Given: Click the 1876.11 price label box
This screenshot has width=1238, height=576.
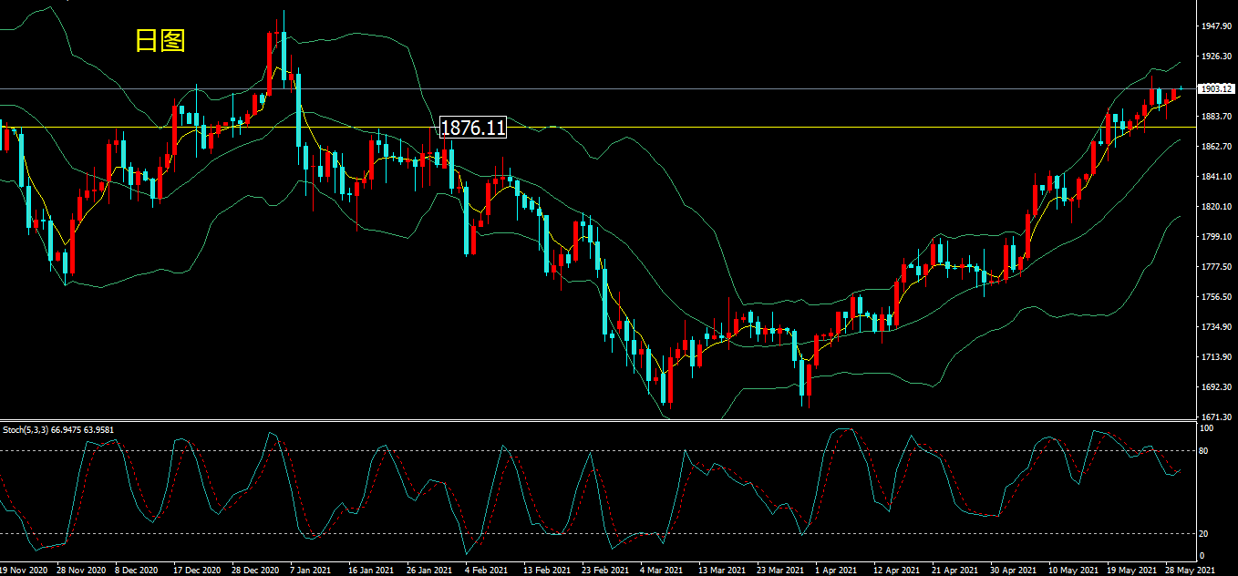Looking at the screenshot, I should [x=472, y=128].
